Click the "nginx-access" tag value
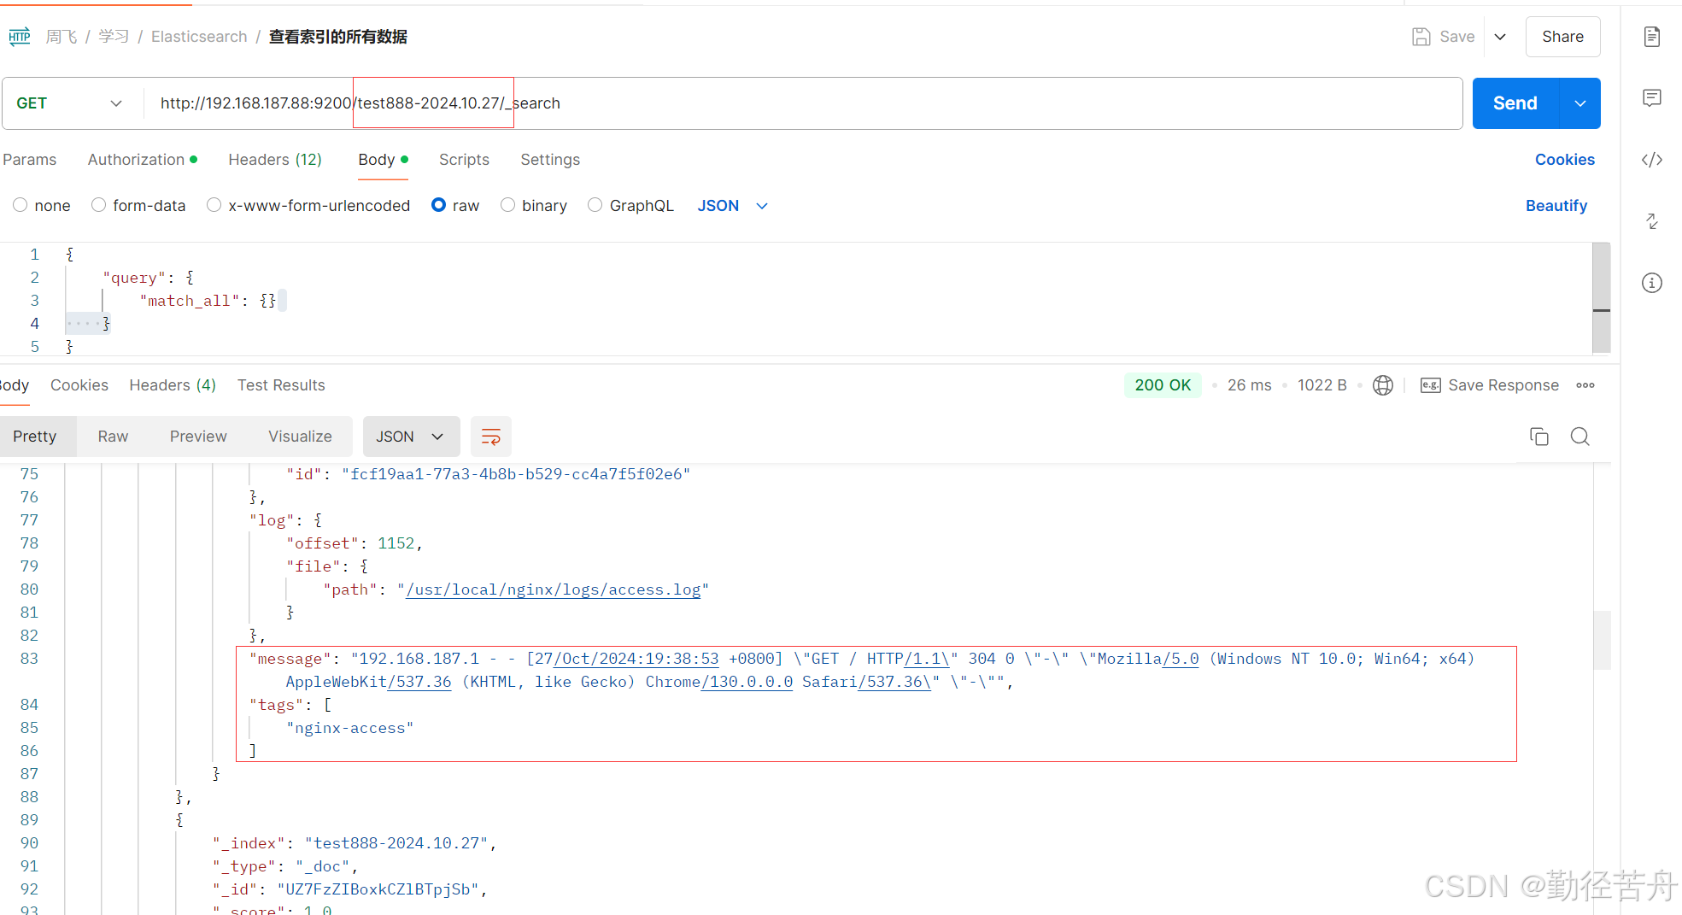 point(350,728)
